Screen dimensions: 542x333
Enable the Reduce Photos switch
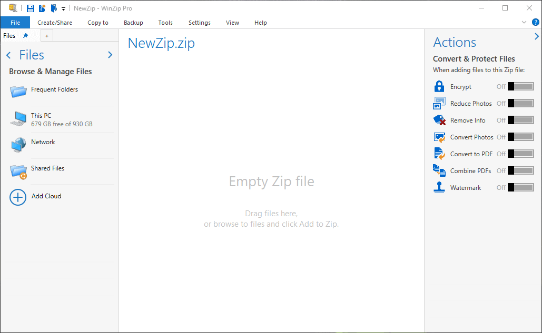pos(520,103)
